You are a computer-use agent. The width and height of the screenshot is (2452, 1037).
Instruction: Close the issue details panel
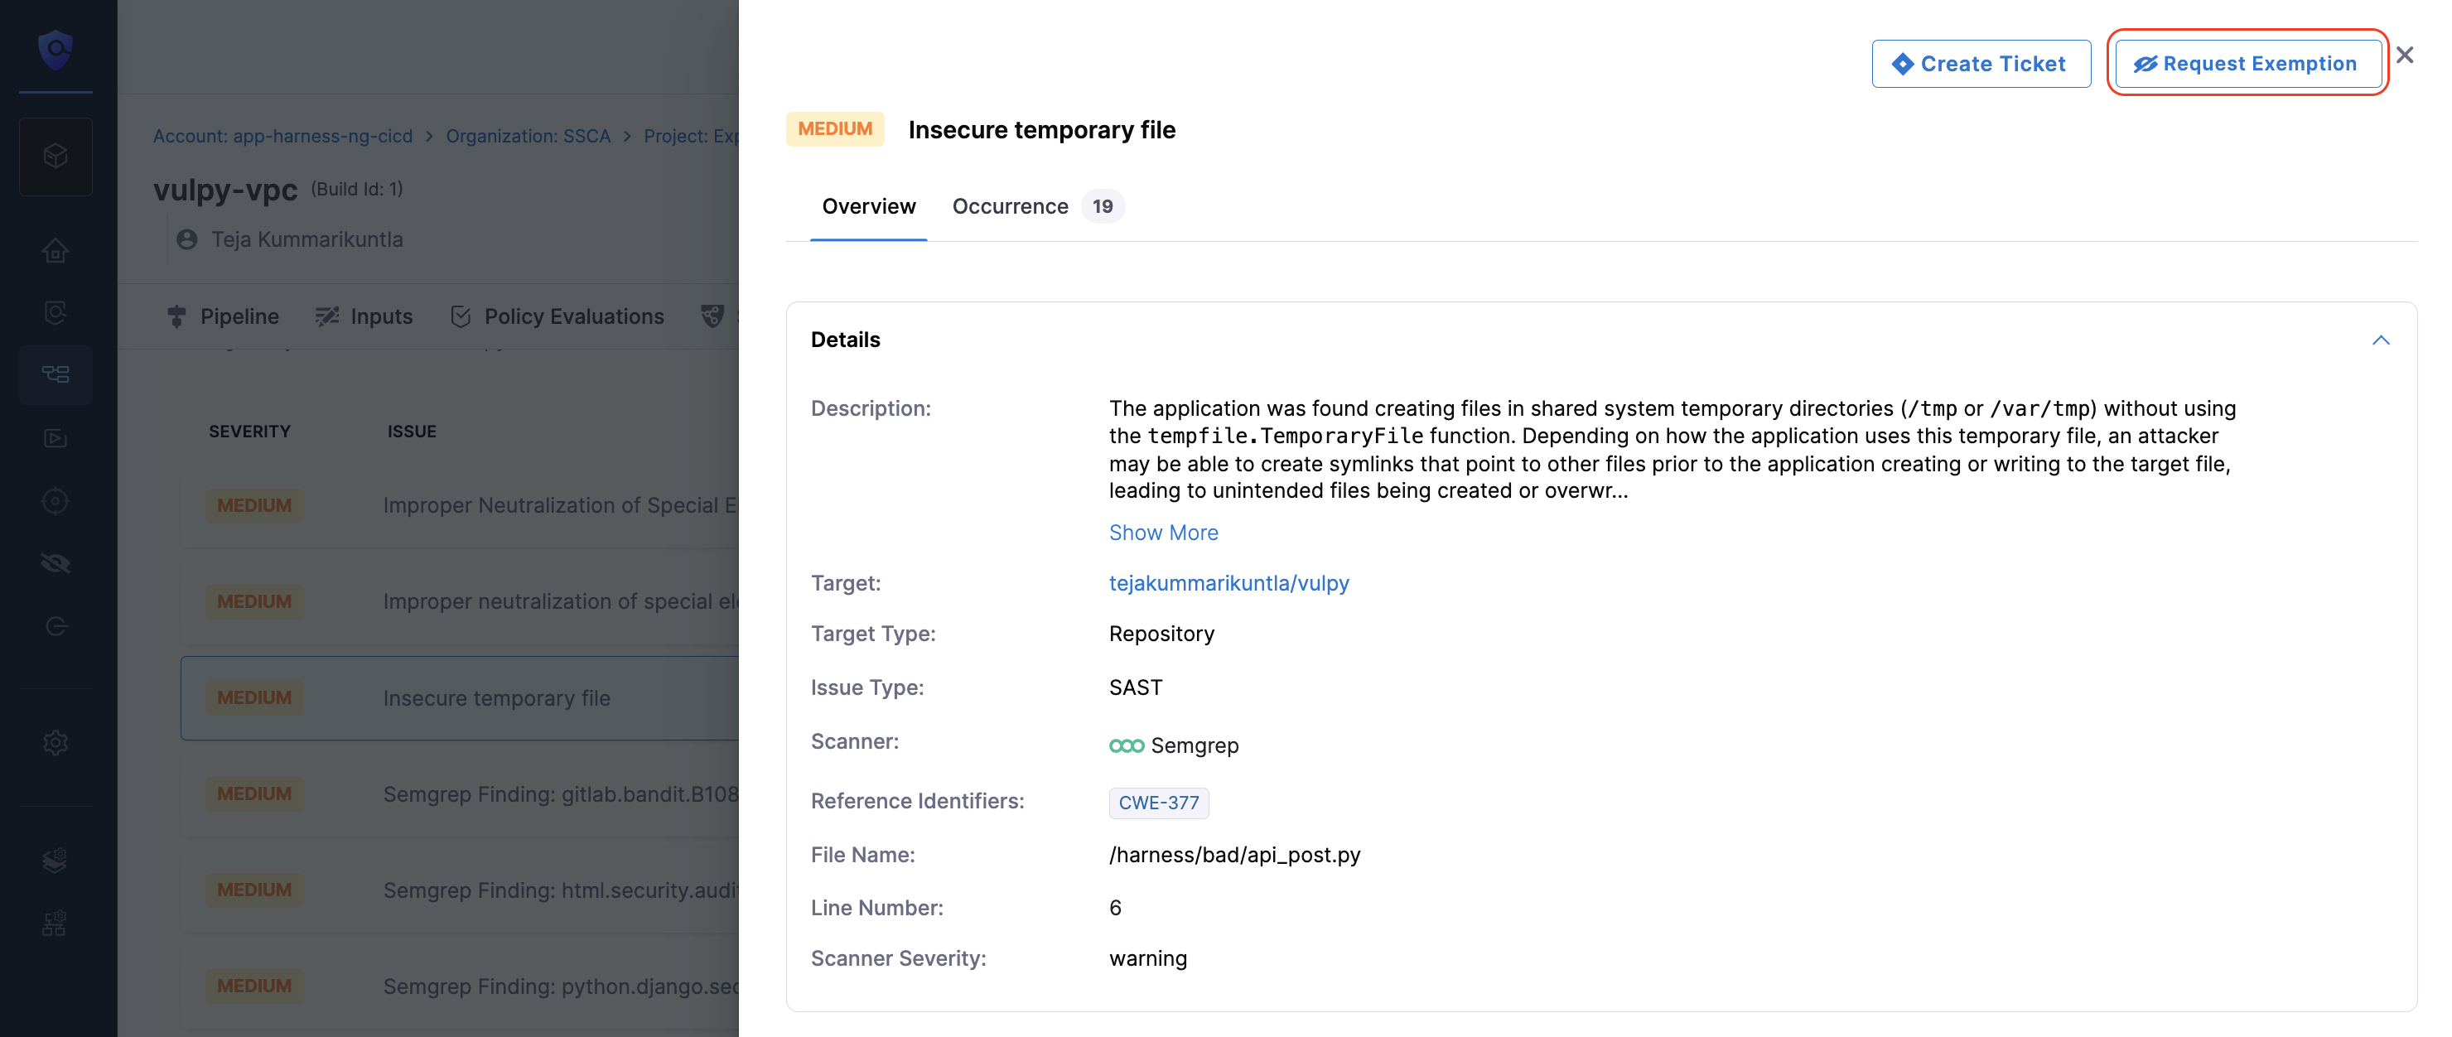(x=2405, y=56)
